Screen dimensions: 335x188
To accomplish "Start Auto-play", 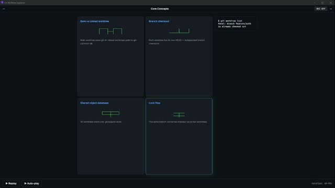I will click(x=31, y=183).
